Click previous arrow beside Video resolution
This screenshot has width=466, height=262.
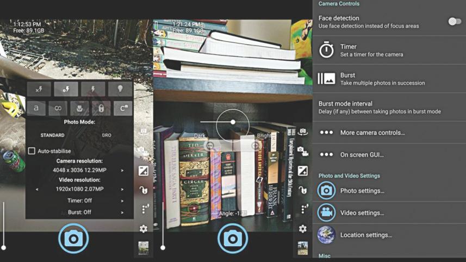click(x=37, y=189)
